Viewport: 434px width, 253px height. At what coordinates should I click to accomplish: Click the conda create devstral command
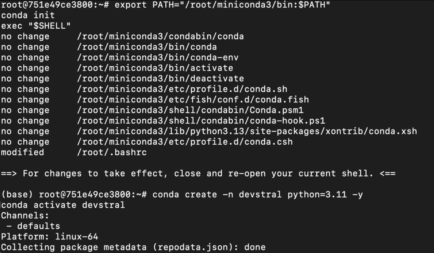(x=257, y=195)
